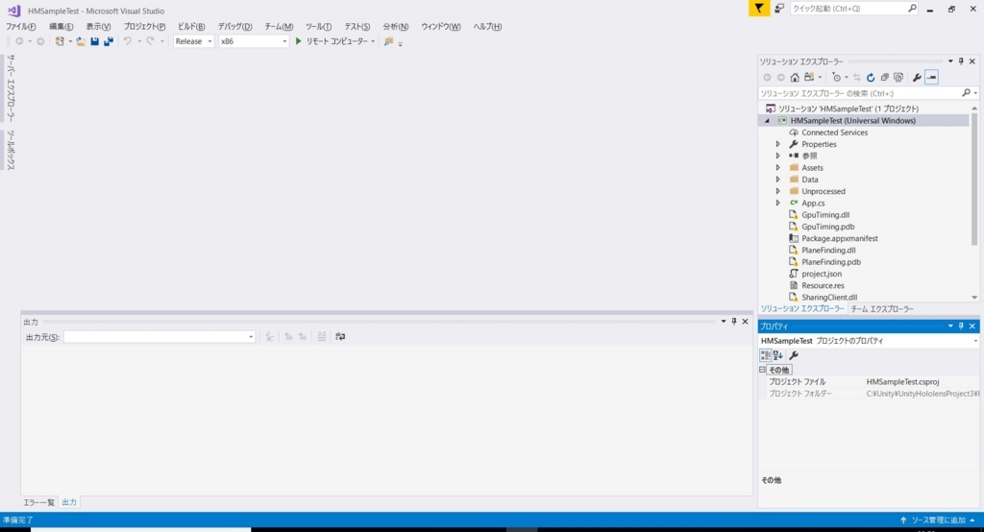Pin the Solution Explorer panel
Image resolution: width=984 pixels, height=532 pixels.
point(961,61)
